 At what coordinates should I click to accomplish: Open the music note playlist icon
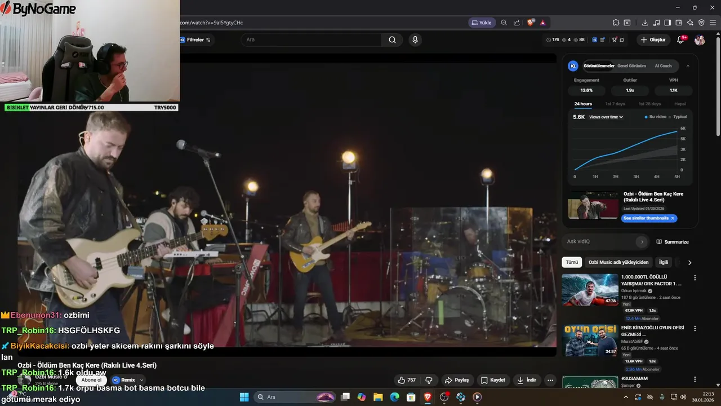(656, 23)
